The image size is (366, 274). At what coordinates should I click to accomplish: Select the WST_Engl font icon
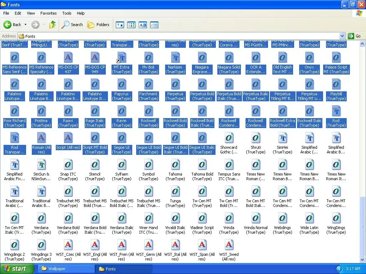coord(95,245)
